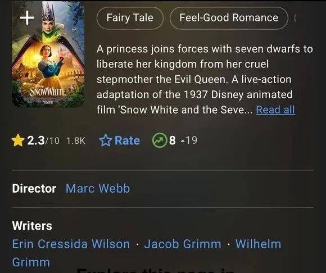Tap the Director section heading
This screenshot has width=326, height=273.
click(x=34, y=188)
